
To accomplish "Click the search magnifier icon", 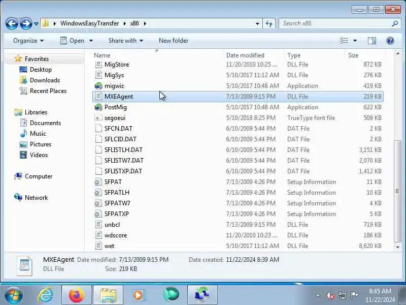I will pyautogui.click(x=395, y=23).
